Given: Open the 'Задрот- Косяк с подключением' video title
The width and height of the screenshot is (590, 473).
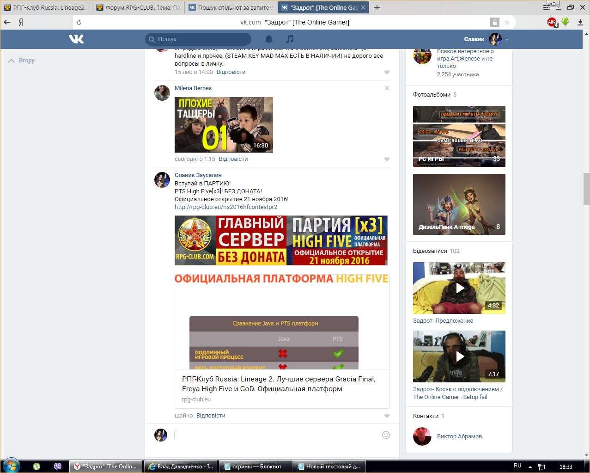Looking at the screenshot, I should pos(458,393).
